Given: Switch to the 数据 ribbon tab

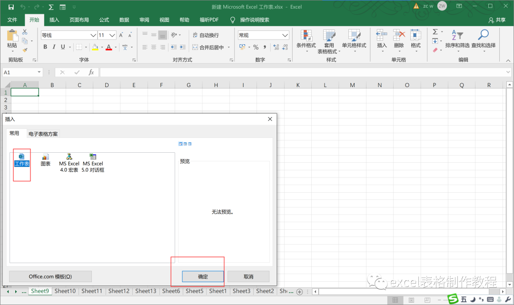Looking at the screenshot, I should click(x=124, y=20).
